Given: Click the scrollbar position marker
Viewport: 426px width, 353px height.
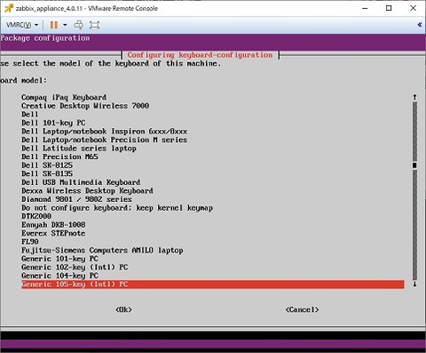Looking at the screenshot, I should tap(414, 165).
